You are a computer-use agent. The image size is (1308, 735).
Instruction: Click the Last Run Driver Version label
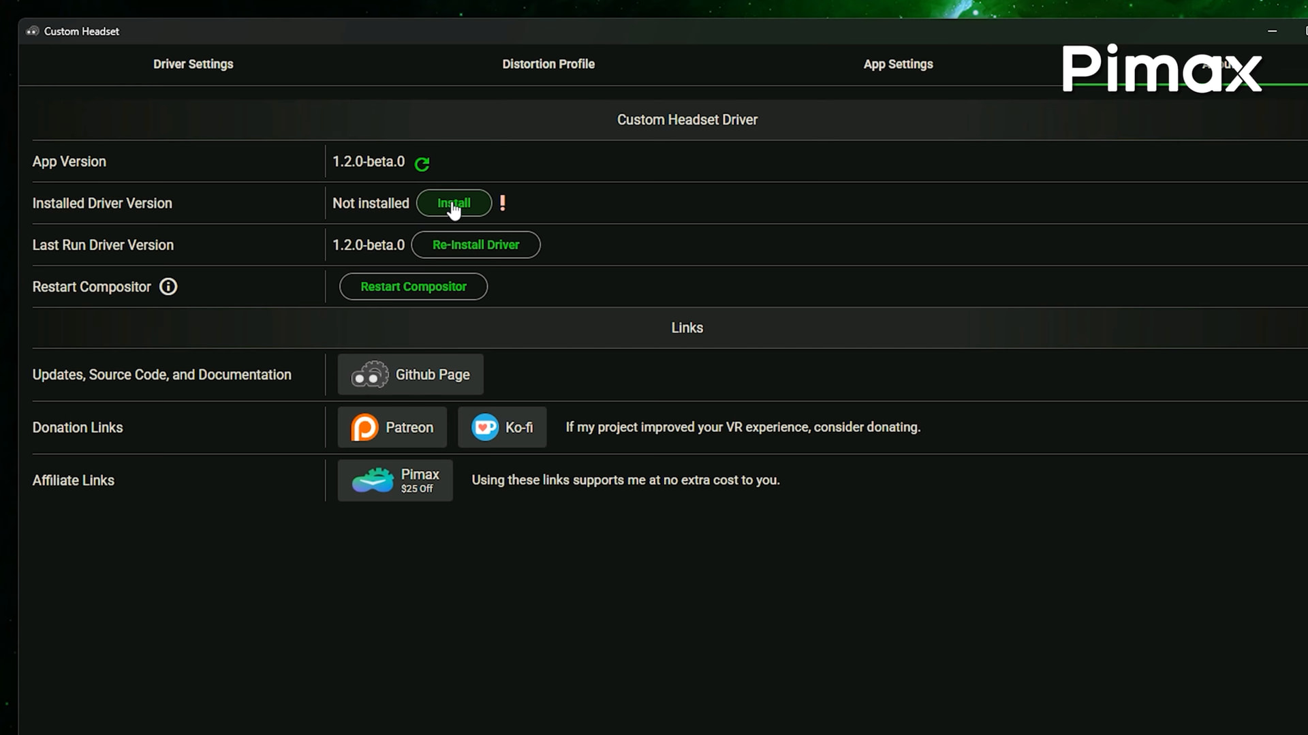click(x=103, y=245)
